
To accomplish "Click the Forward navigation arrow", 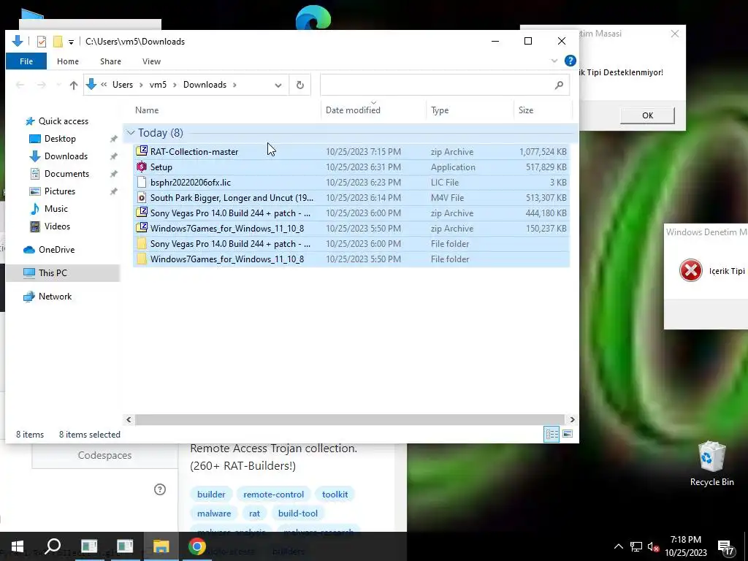I will click(42, 85).
